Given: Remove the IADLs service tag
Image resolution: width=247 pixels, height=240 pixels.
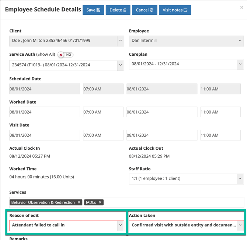Looking at the screenshot, I should 100,202.
